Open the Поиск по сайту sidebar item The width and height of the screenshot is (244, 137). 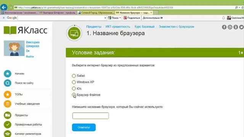pyautogui.click(x=24, y=83)
